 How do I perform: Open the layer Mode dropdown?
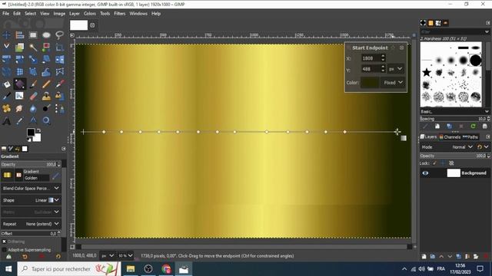click(x=447, y=147)
